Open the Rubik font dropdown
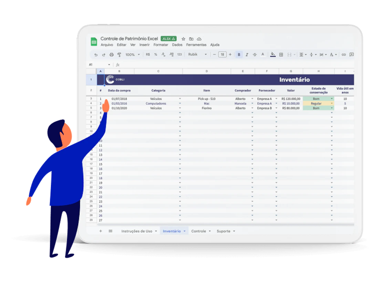This screenshot has height=283, width=372. [197, 54]
